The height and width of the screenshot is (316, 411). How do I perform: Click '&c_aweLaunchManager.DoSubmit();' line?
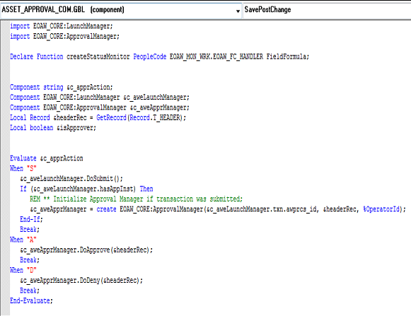coord(71,179)
